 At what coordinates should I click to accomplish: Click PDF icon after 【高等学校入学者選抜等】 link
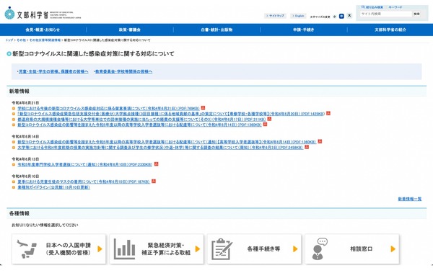pos(320,141)
